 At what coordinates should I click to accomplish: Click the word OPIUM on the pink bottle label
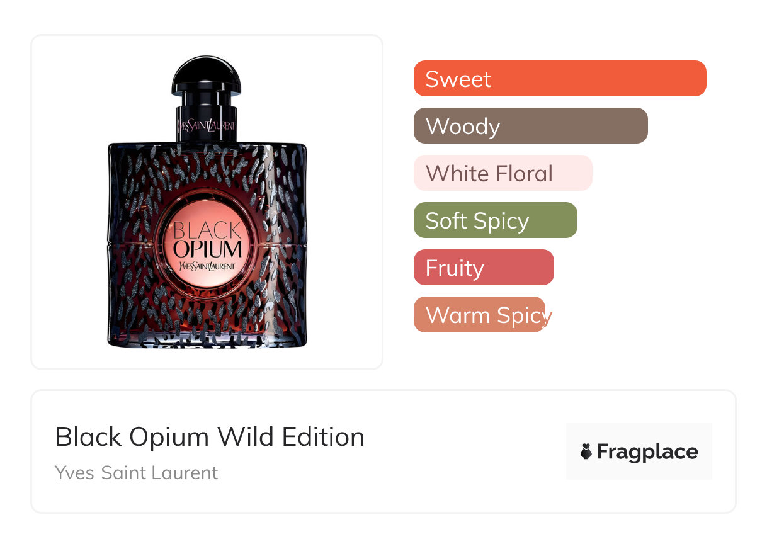coord(207,249)
